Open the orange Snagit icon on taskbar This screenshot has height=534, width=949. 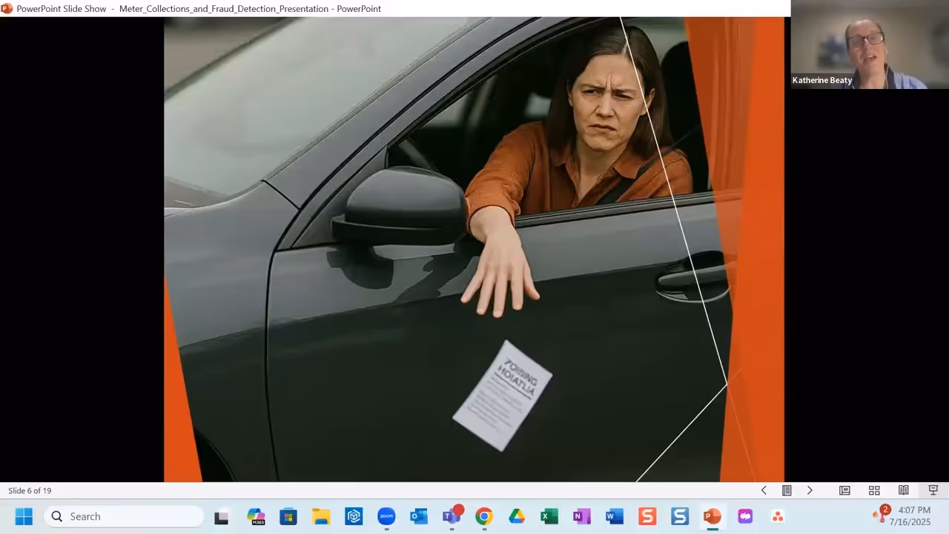(647, 516)
